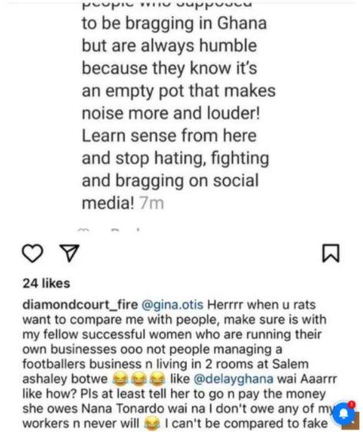The image size is (363, 432).
Task: Open the blue notification bell
Action: [x=343, y=413]
